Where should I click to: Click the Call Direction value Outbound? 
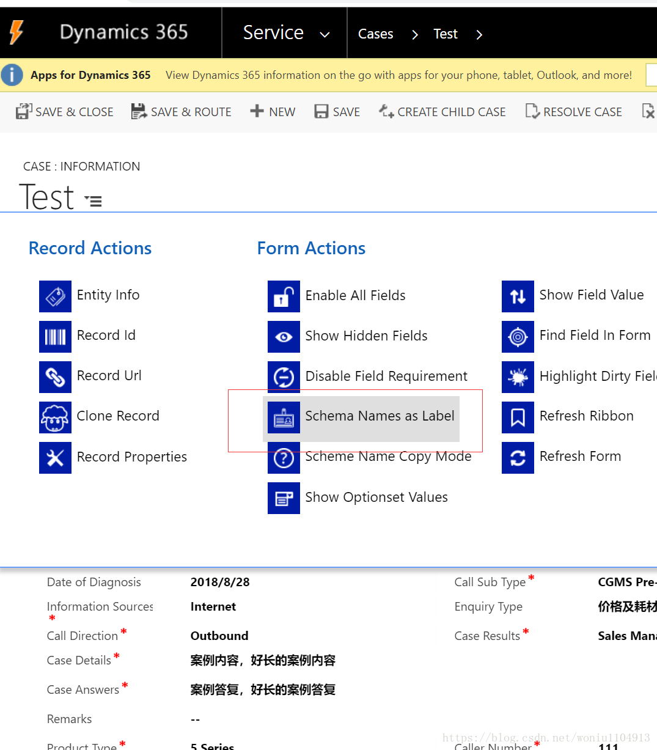tap(219, 636)
